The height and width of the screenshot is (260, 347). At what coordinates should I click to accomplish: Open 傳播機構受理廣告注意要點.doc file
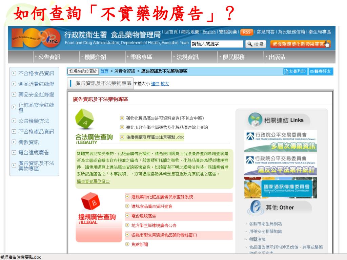(x=155, y=137)
